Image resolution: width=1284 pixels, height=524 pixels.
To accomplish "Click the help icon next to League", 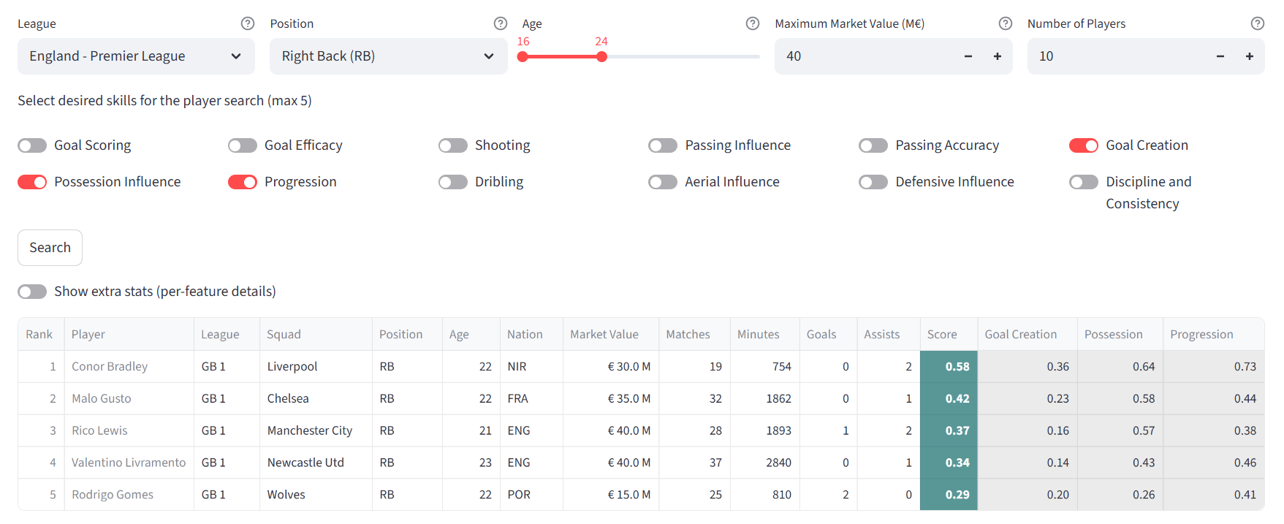I will pyautogui.click(x=248, y=23).
